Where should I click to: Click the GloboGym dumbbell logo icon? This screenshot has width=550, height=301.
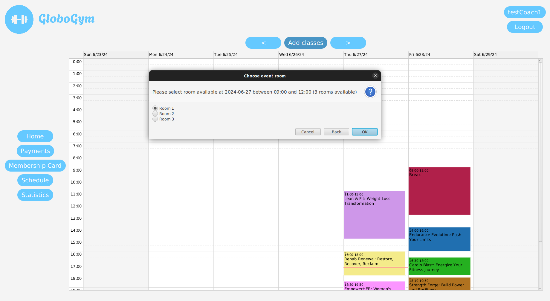click(19, 19)
